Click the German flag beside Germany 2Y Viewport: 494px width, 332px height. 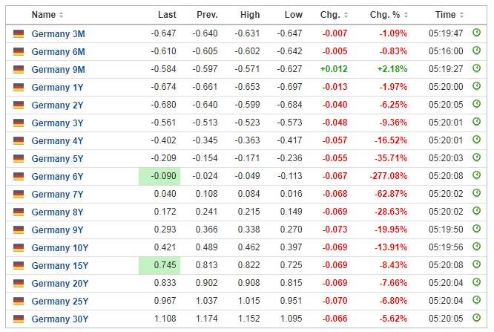tap(19, 105)
